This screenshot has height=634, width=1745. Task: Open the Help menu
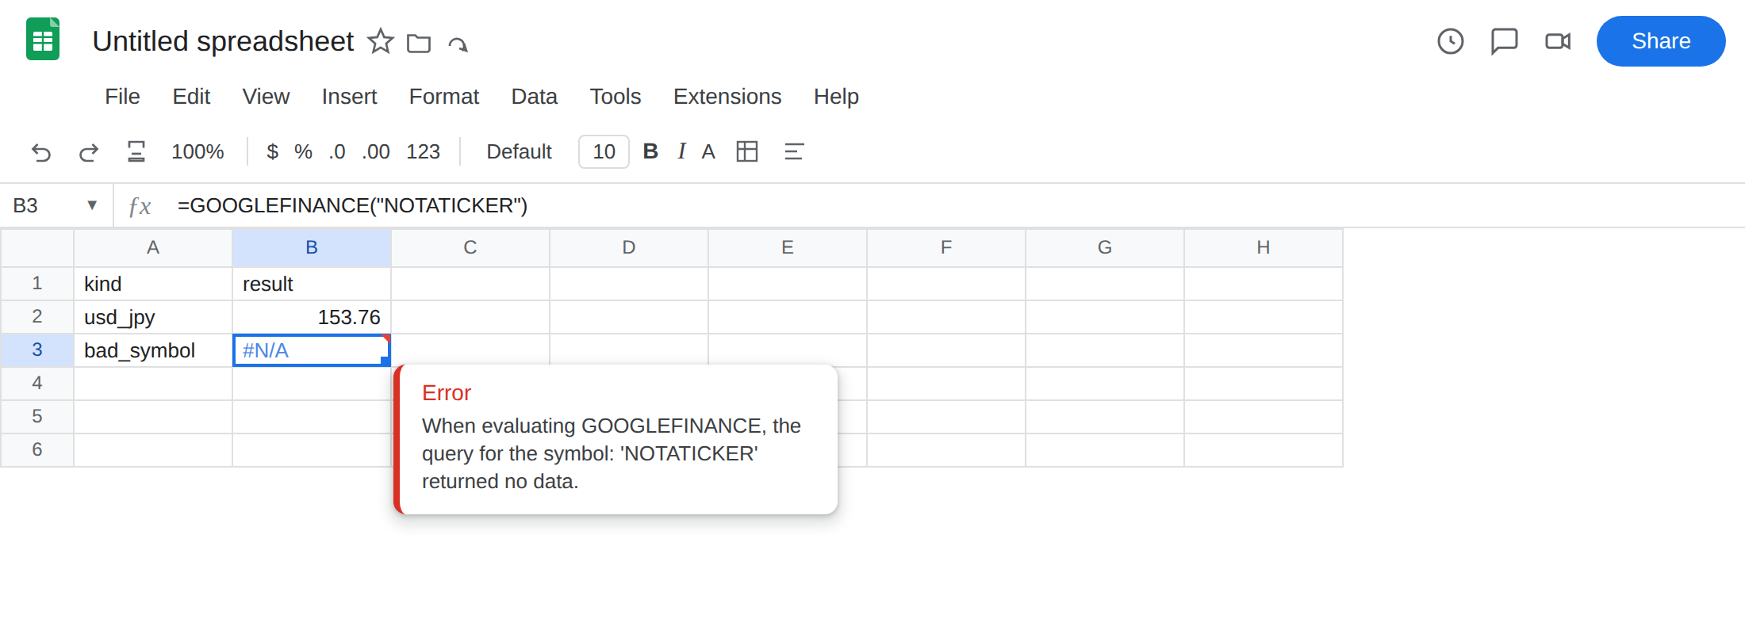(x=836, y=96)
